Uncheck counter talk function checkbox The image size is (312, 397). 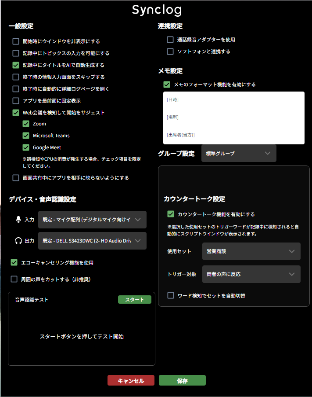[x=171, y=214]
